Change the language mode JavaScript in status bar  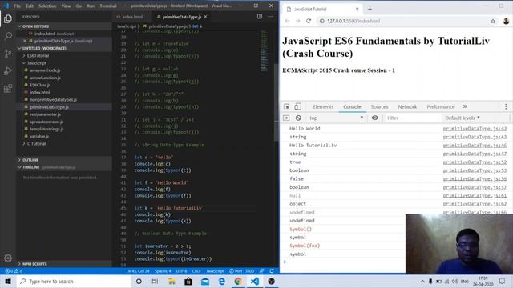215,271
